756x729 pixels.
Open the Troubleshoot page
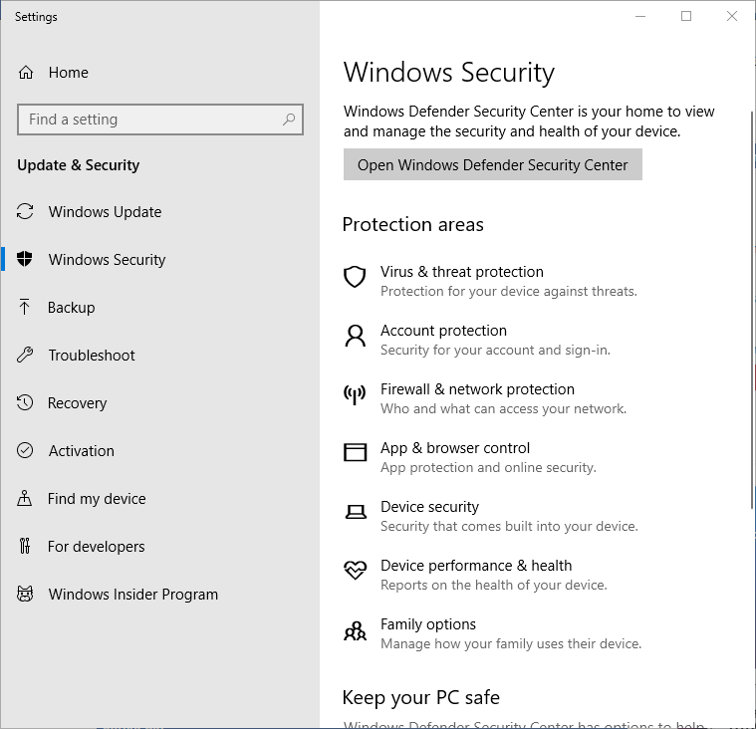click(x=160, y=355)
